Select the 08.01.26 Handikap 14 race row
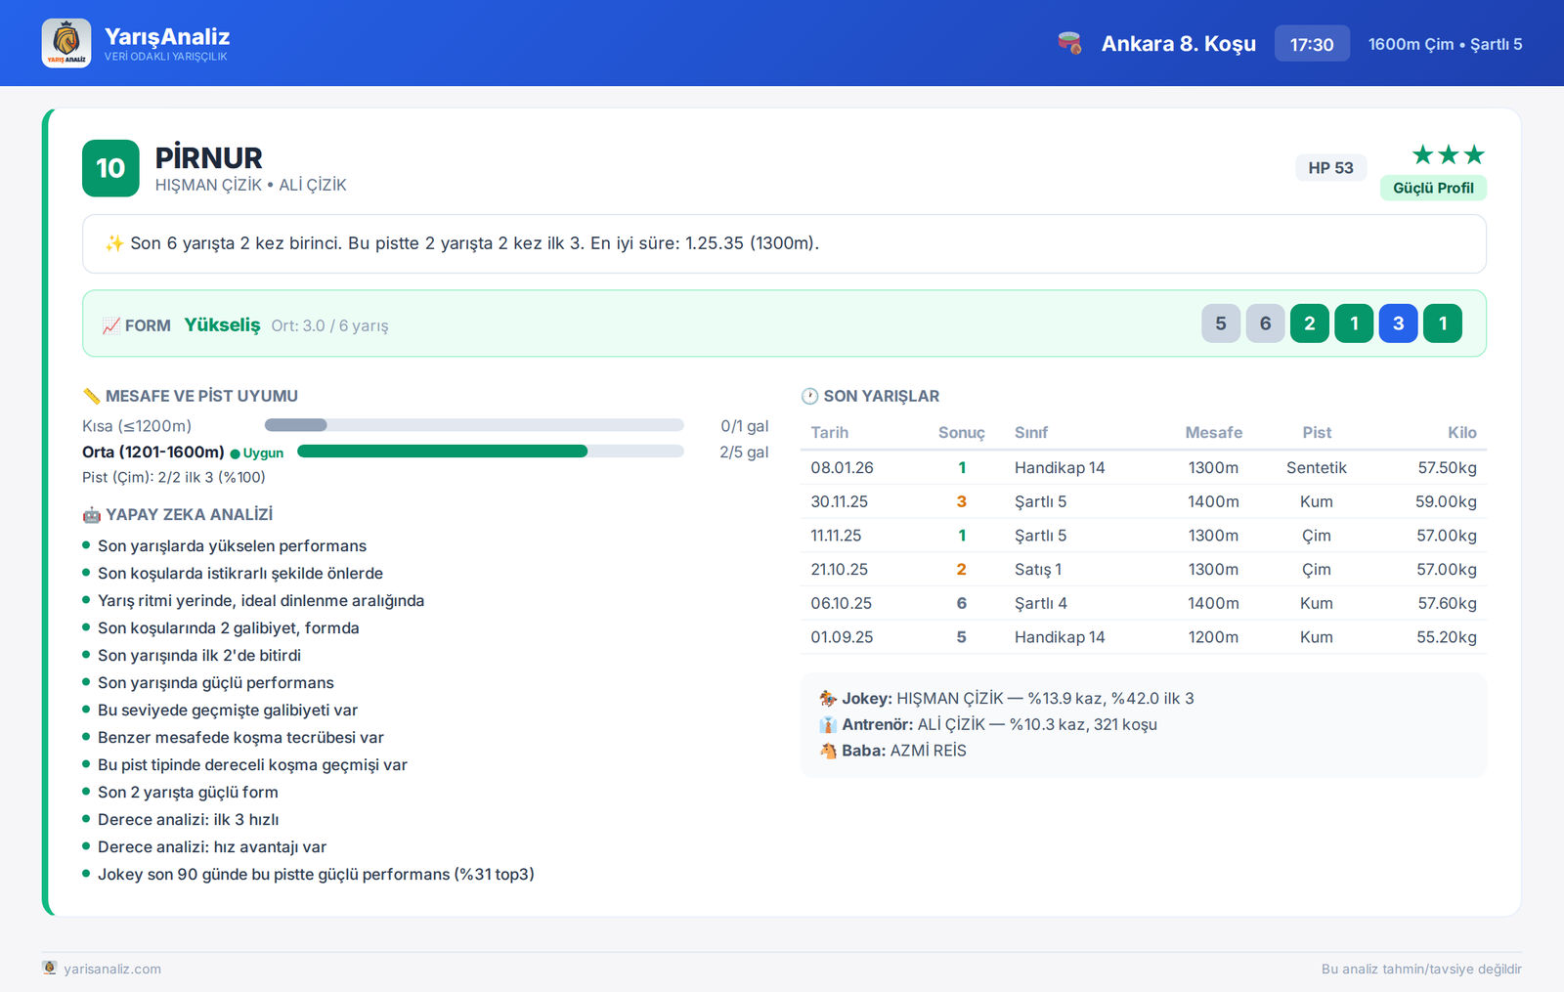 (x=1144, y=467)
